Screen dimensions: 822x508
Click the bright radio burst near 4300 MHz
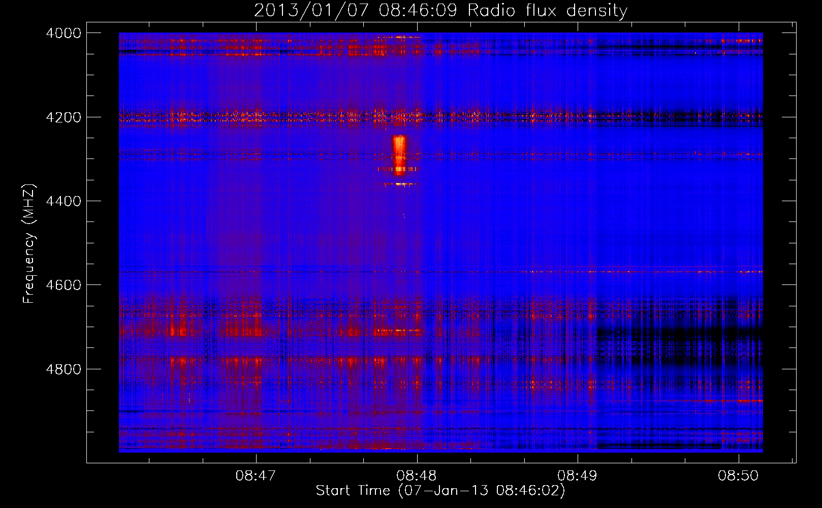(x=400, y=155)
